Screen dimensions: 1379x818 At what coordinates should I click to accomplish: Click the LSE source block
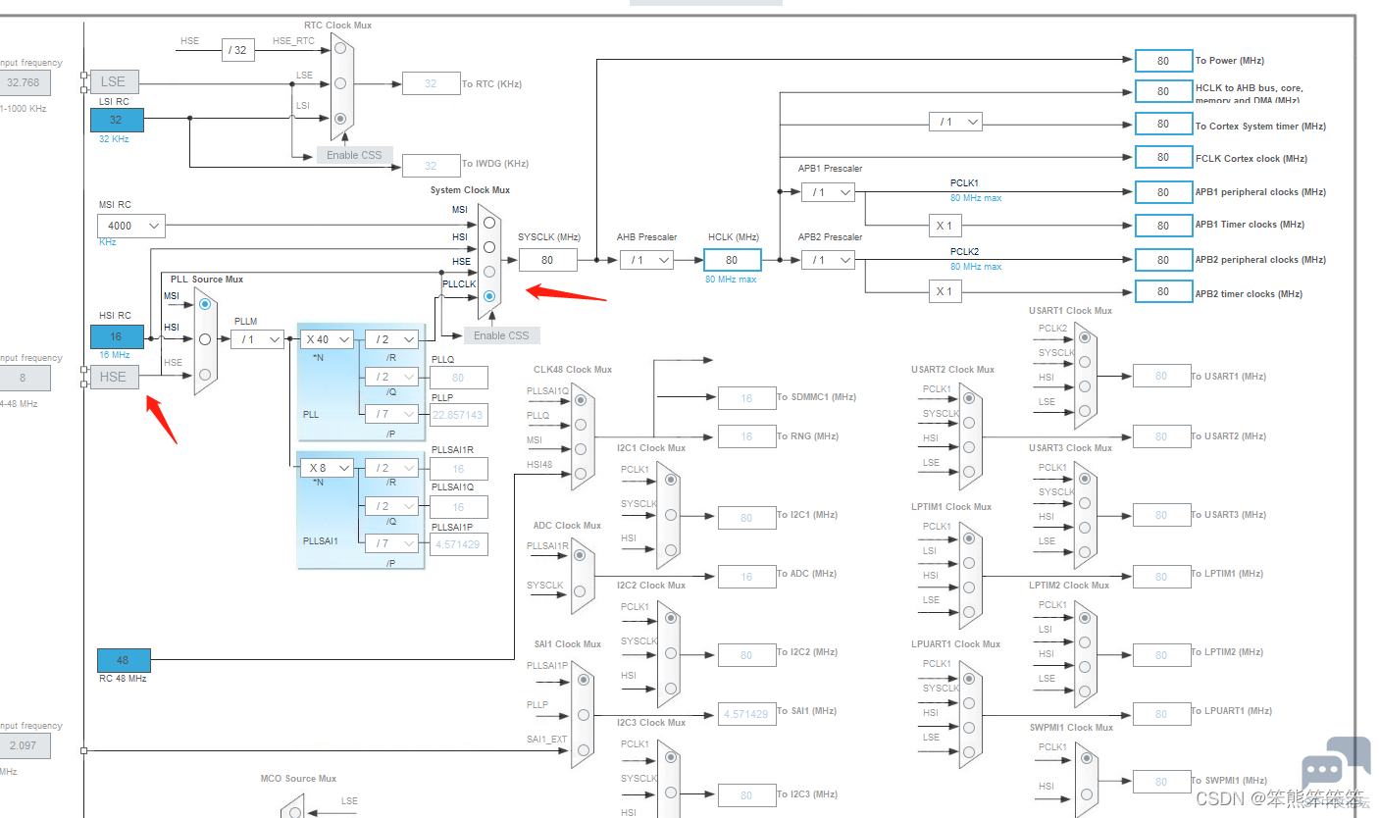114,81
